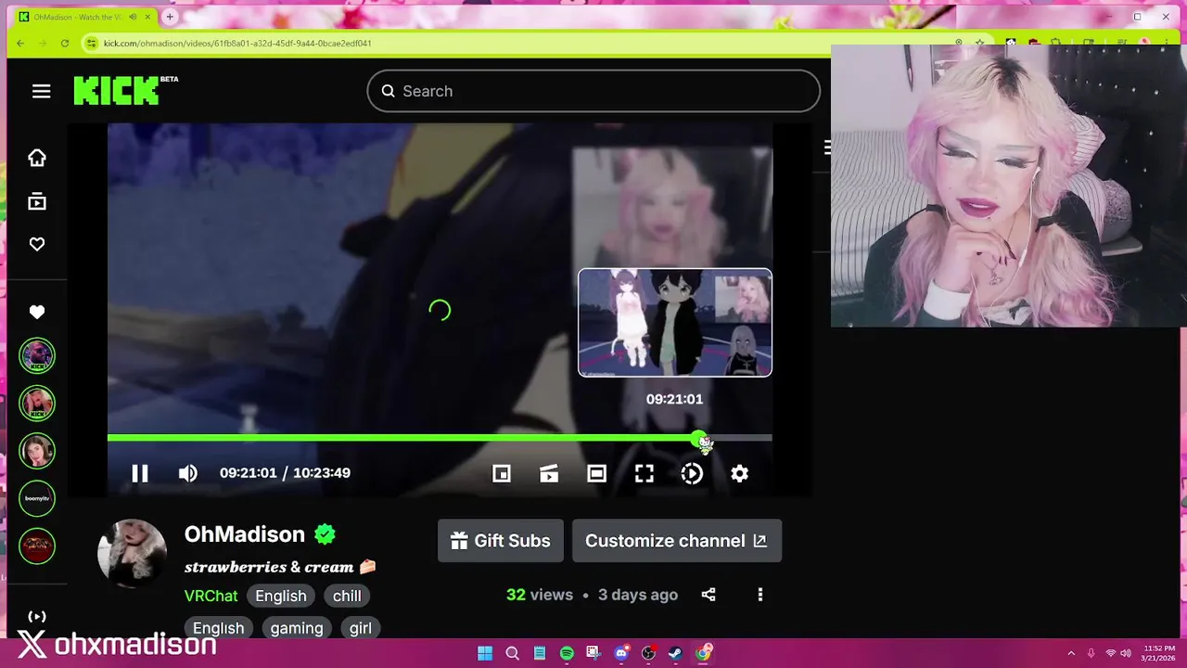
Task: Mute the video volume
Action: tap(188, 473)
